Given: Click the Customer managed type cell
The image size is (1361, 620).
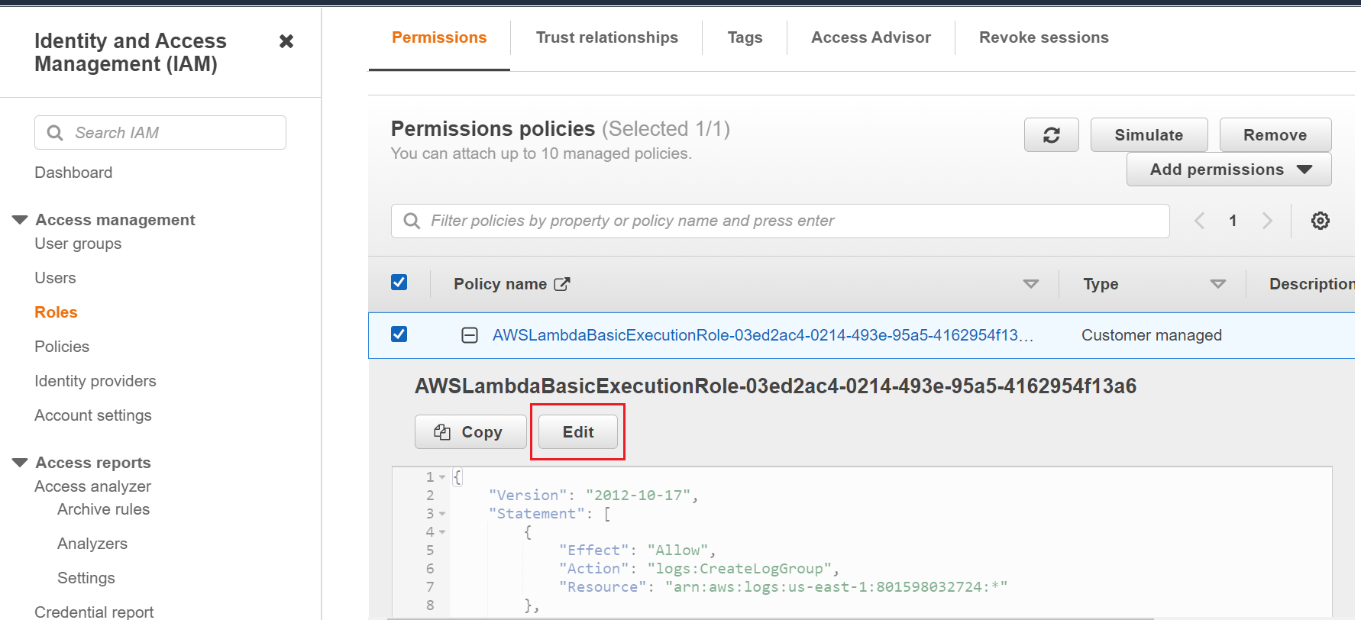Looking at the screenshot, I should [1152, 335].
